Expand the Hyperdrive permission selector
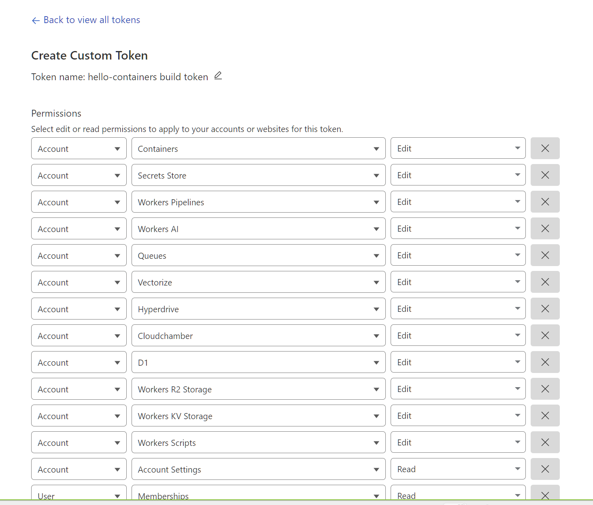593x505 pixels. tap(258, 309)
